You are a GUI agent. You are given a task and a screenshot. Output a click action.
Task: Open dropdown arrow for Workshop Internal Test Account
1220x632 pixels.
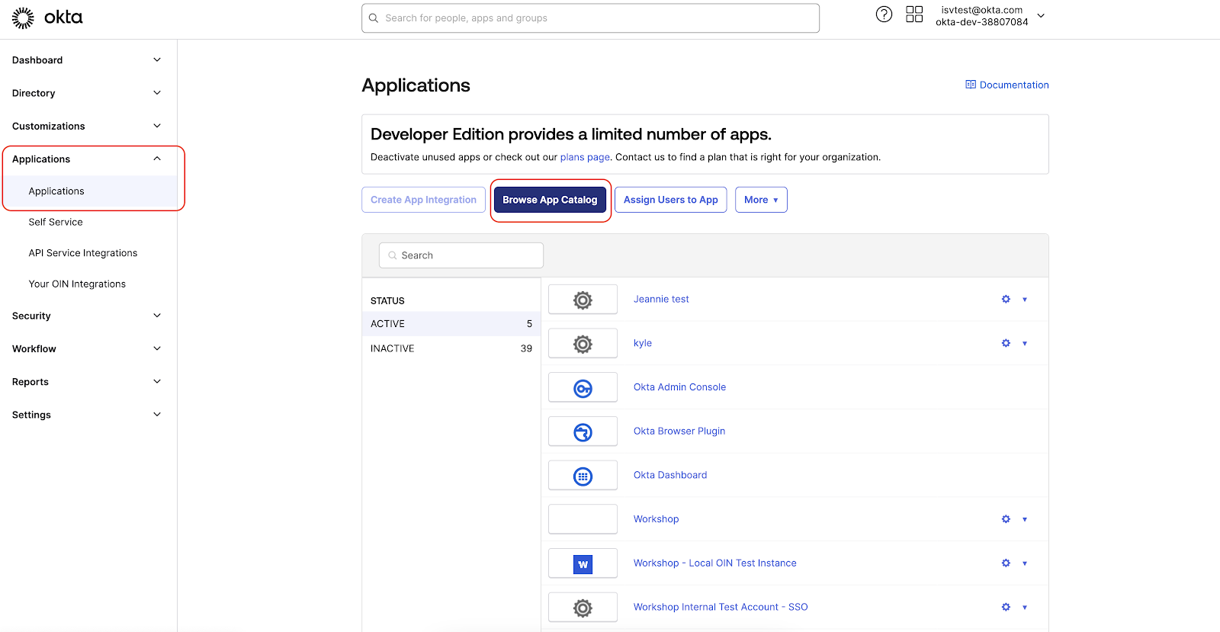pyautogui.click(x=1025, y=608)
